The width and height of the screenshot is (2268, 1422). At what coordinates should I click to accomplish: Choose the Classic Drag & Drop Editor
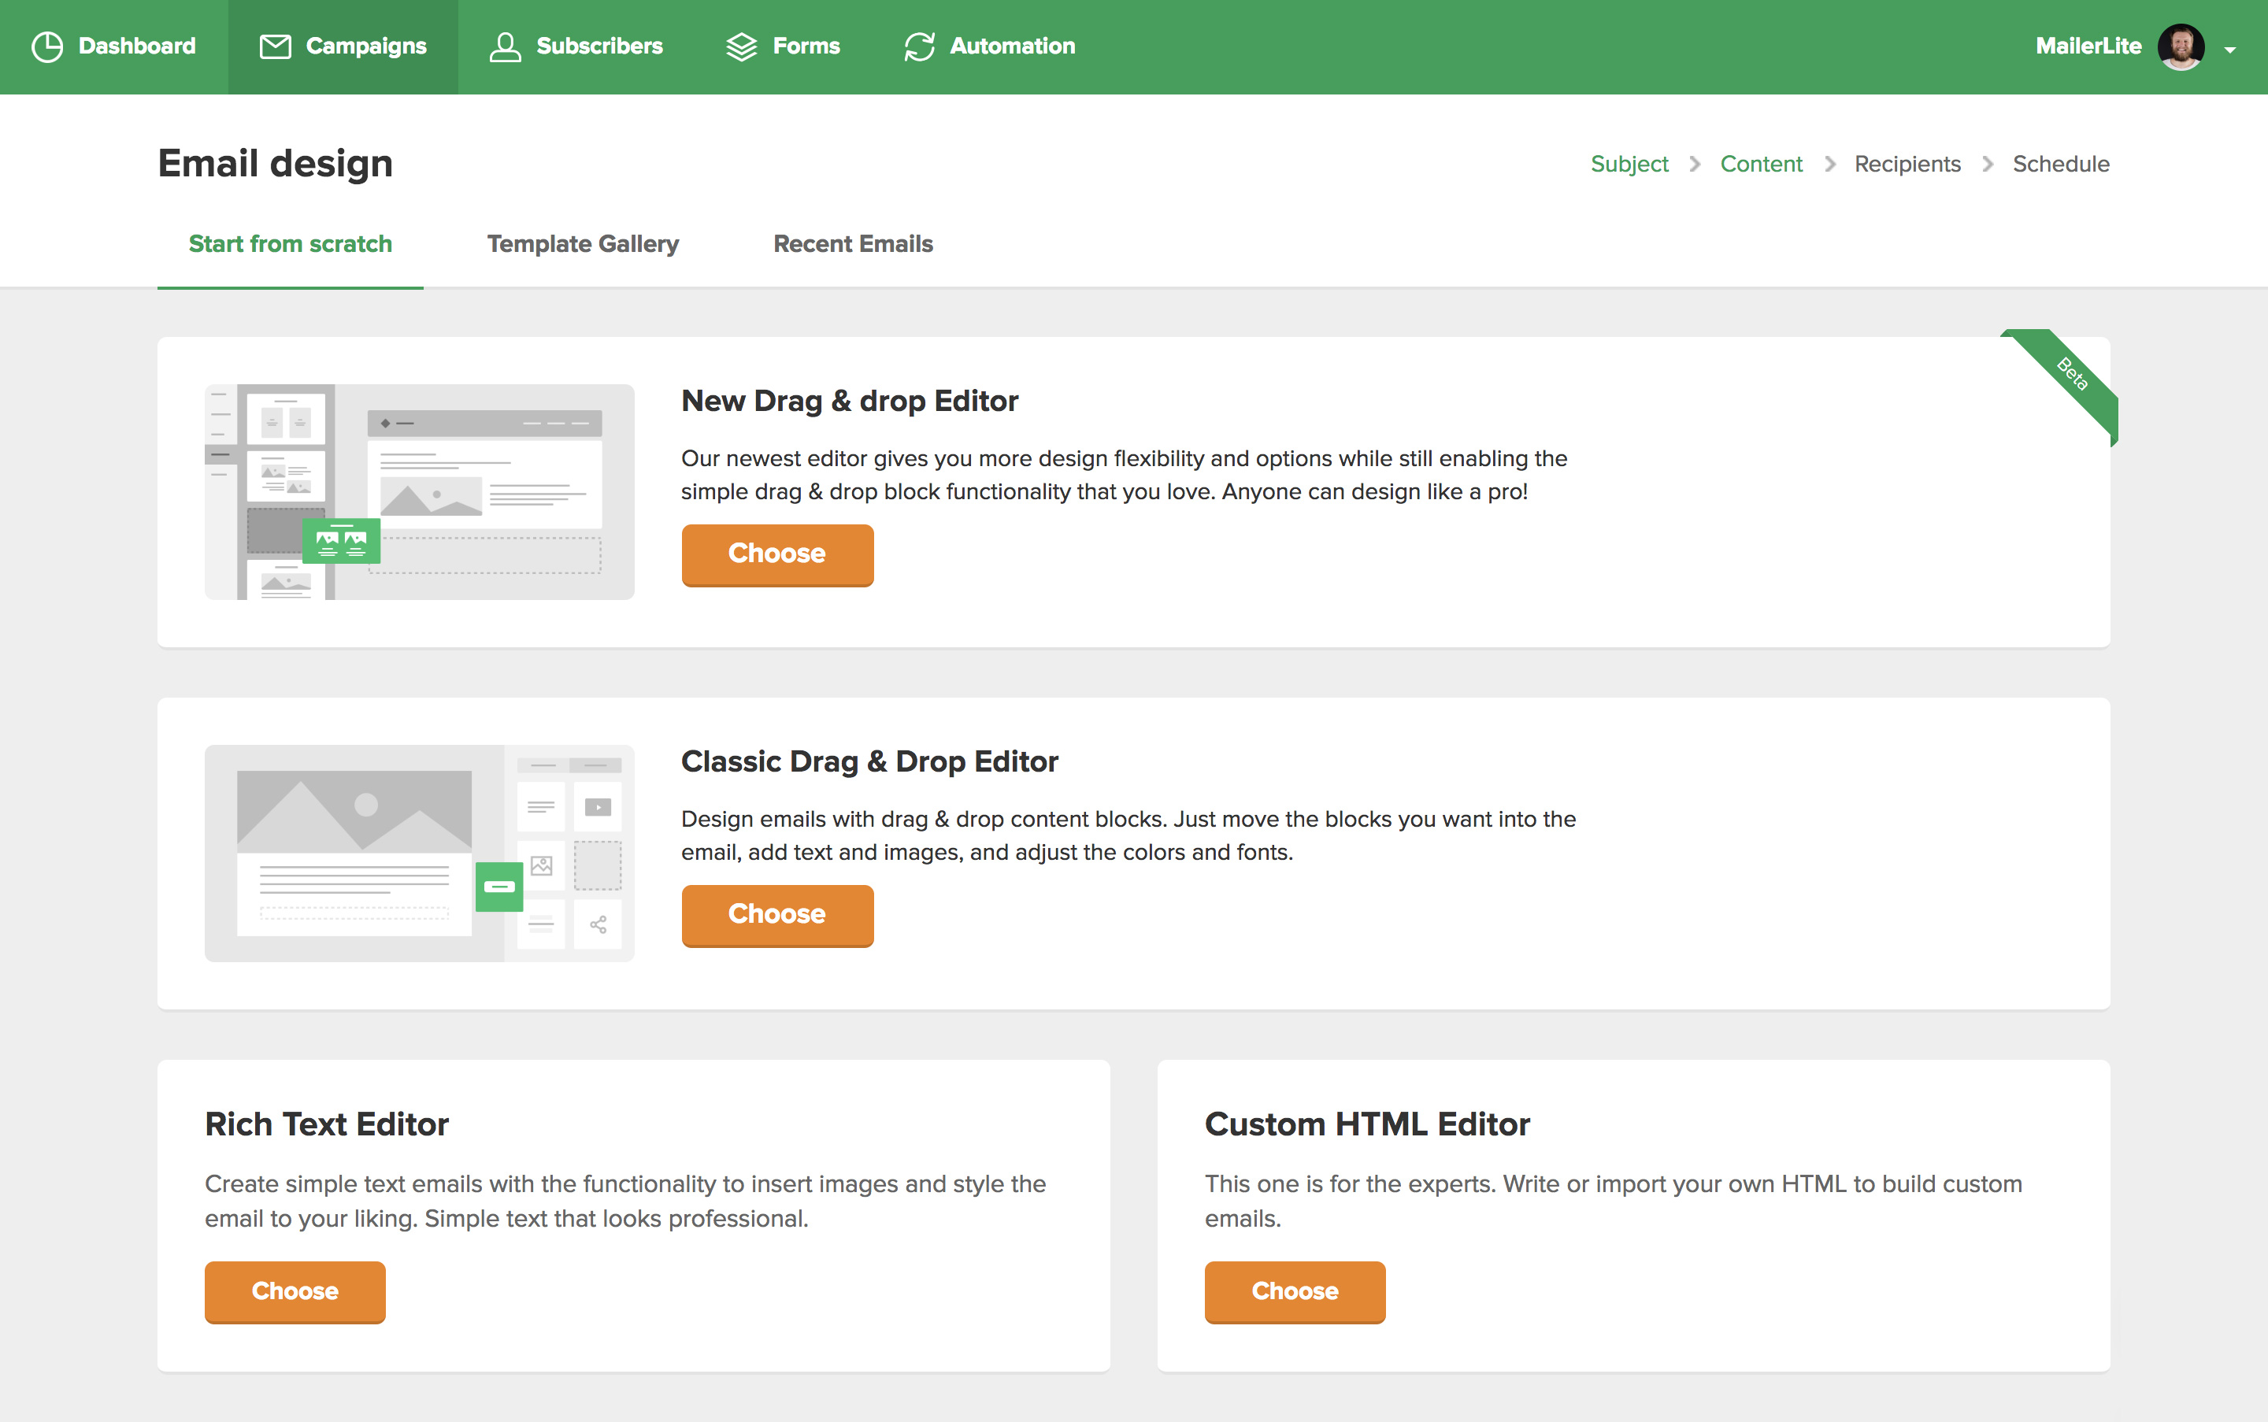click(x=777, y=914)
